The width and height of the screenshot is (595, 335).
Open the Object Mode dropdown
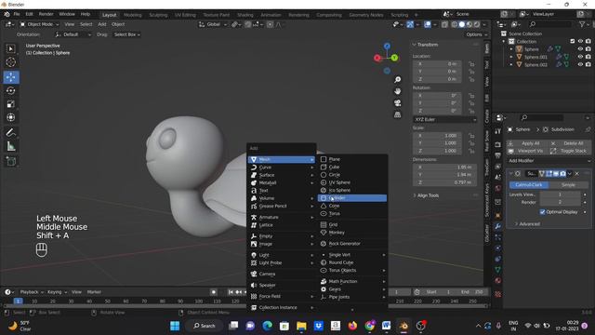39,24
